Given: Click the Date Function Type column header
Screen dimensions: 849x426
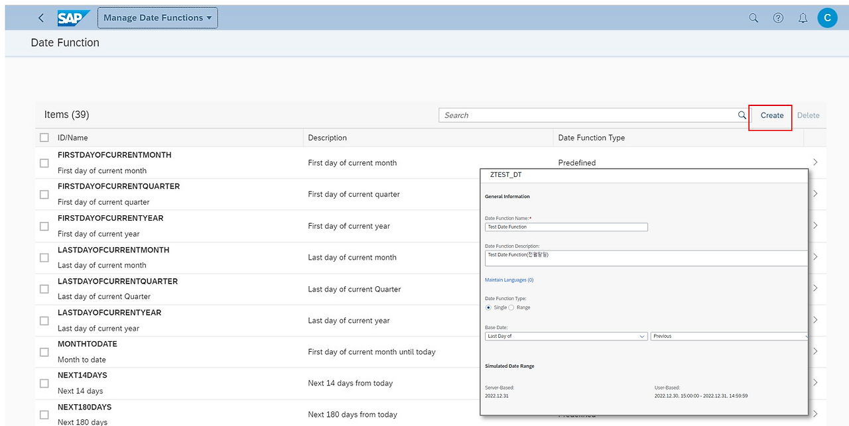Looking at the screenshot, I should 592,138.
